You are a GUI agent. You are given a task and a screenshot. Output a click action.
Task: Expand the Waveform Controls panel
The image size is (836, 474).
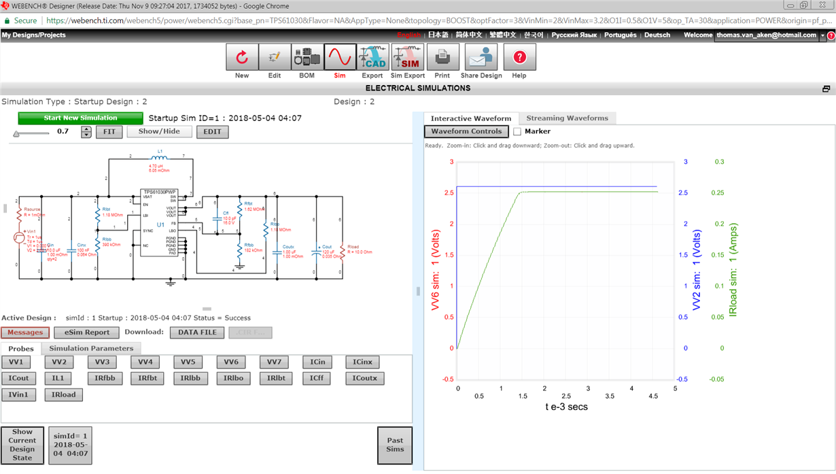click(466, 131)
